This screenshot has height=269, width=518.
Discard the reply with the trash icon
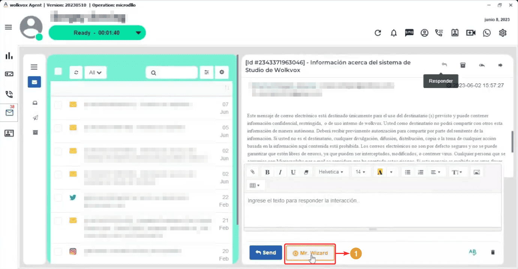click(x=493, y=252)
